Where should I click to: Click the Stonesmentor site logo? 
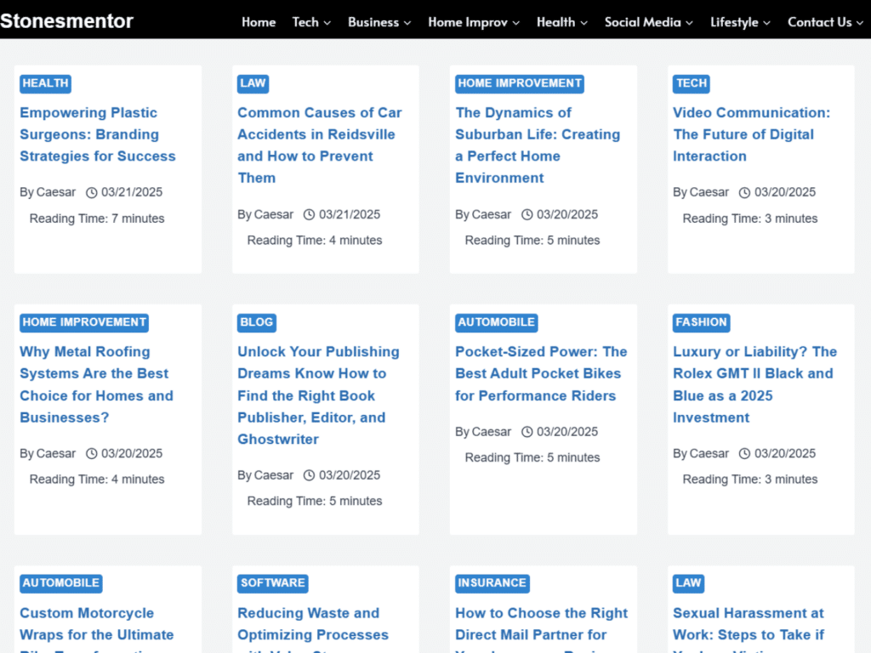tap(67, 20)
